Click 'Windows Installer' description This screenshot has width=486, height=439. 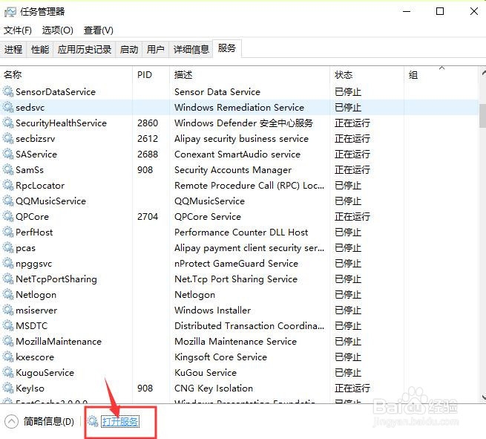click(x=213, y=310)
